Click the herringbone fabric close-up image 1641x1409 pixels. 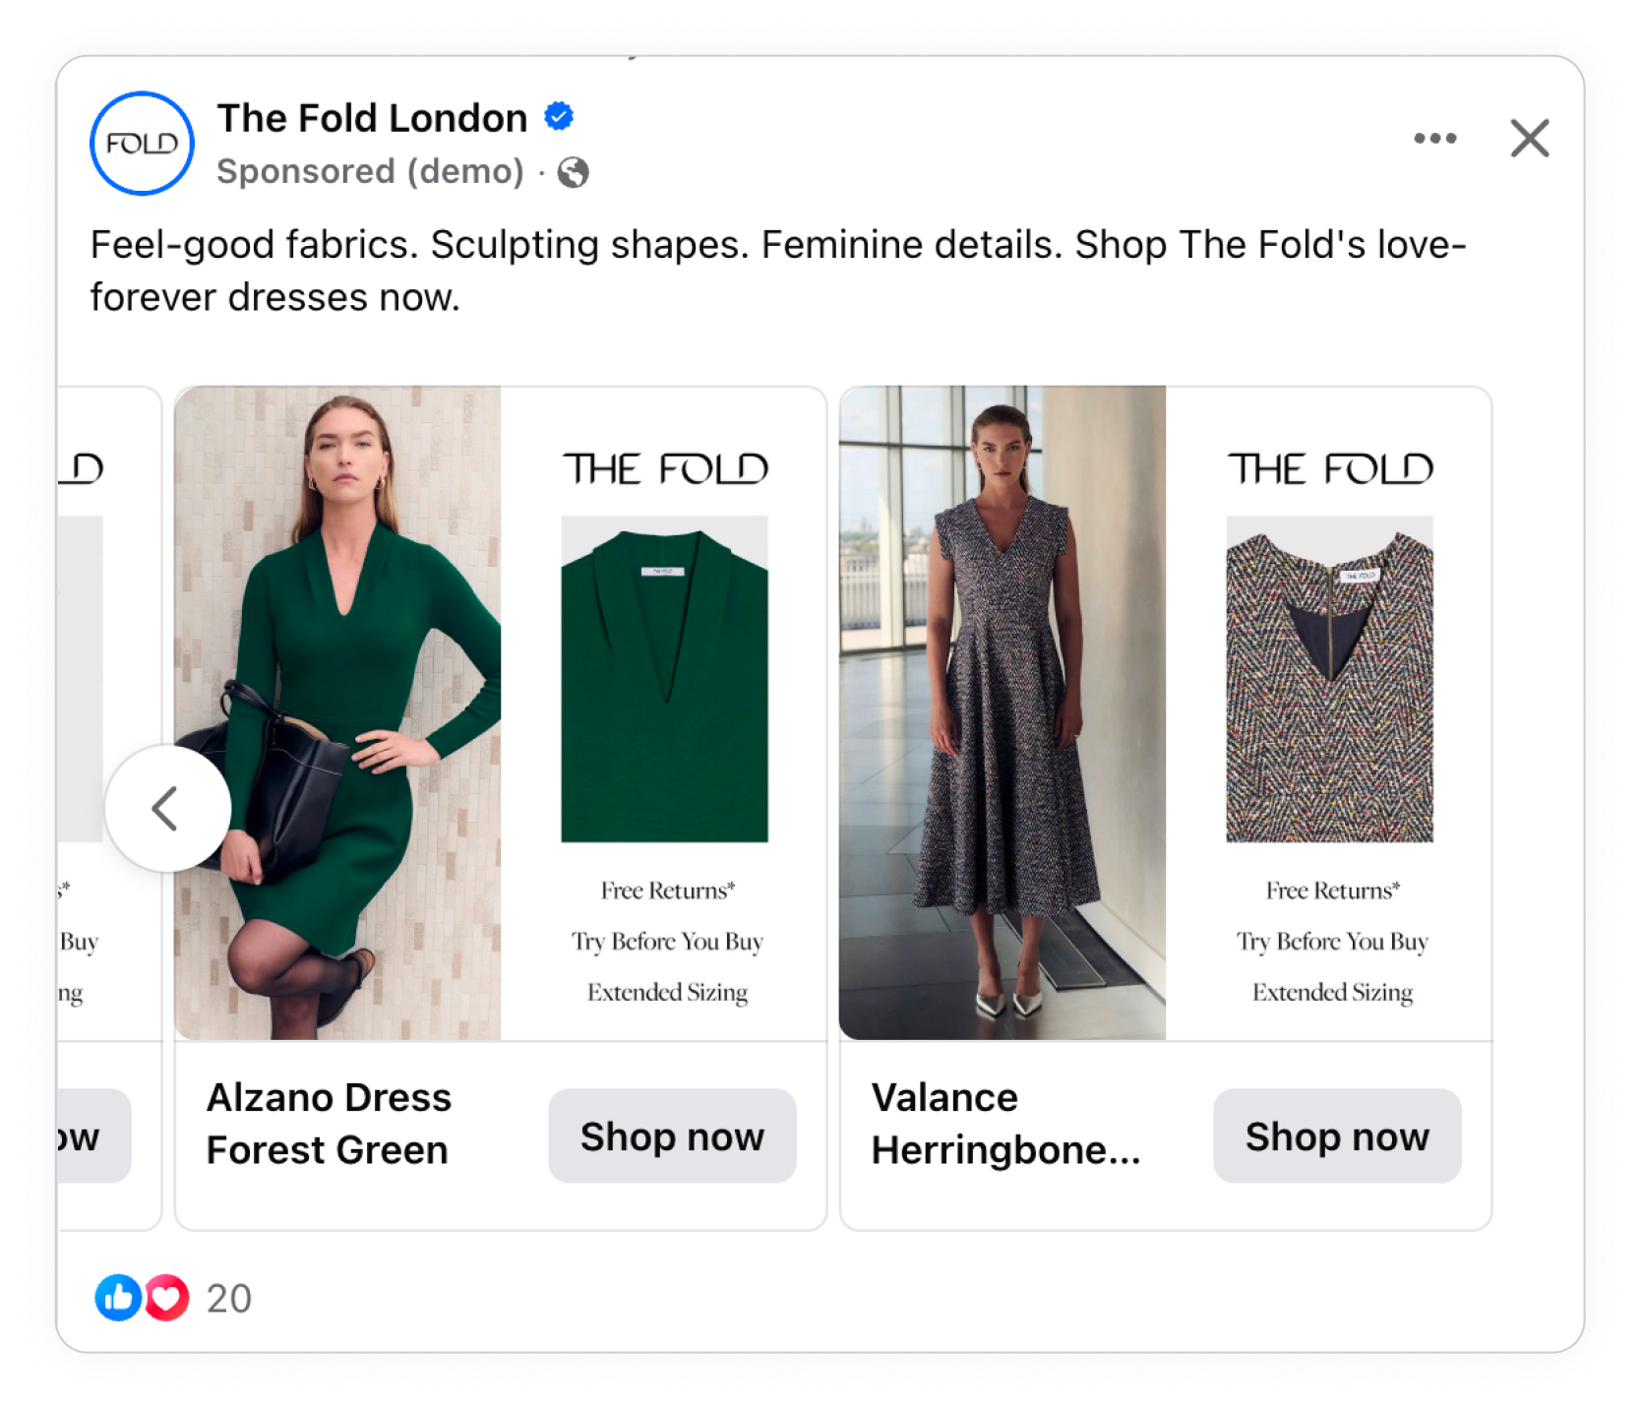point(1329,679)
